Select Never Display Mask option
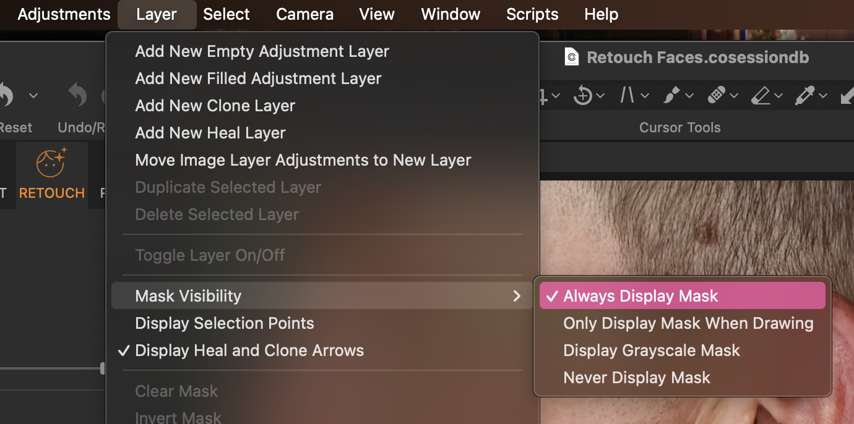Viewport: 854px width, 424px height. pyautogui.click(x=636, y=378)
